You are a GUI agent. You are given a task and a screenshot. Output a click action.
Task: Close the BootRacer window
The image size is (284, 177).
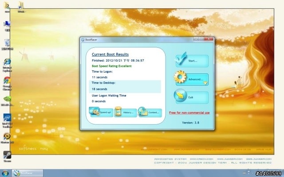click(209, 39)
